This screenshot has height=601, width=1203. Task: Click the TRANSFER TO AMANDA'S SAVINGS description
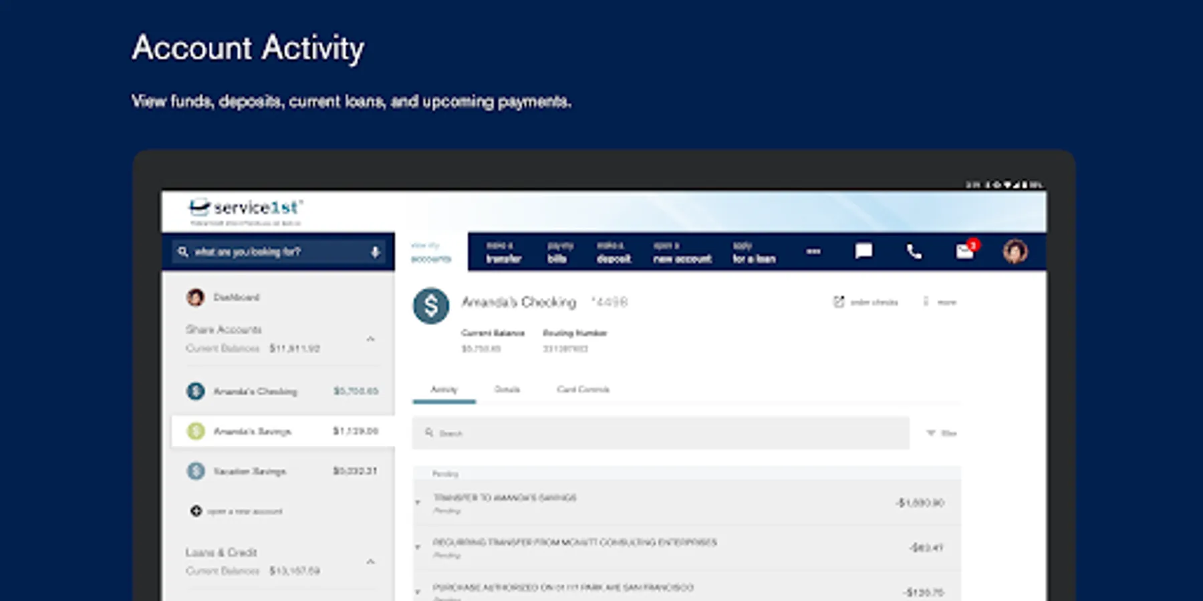click(505, 497)
